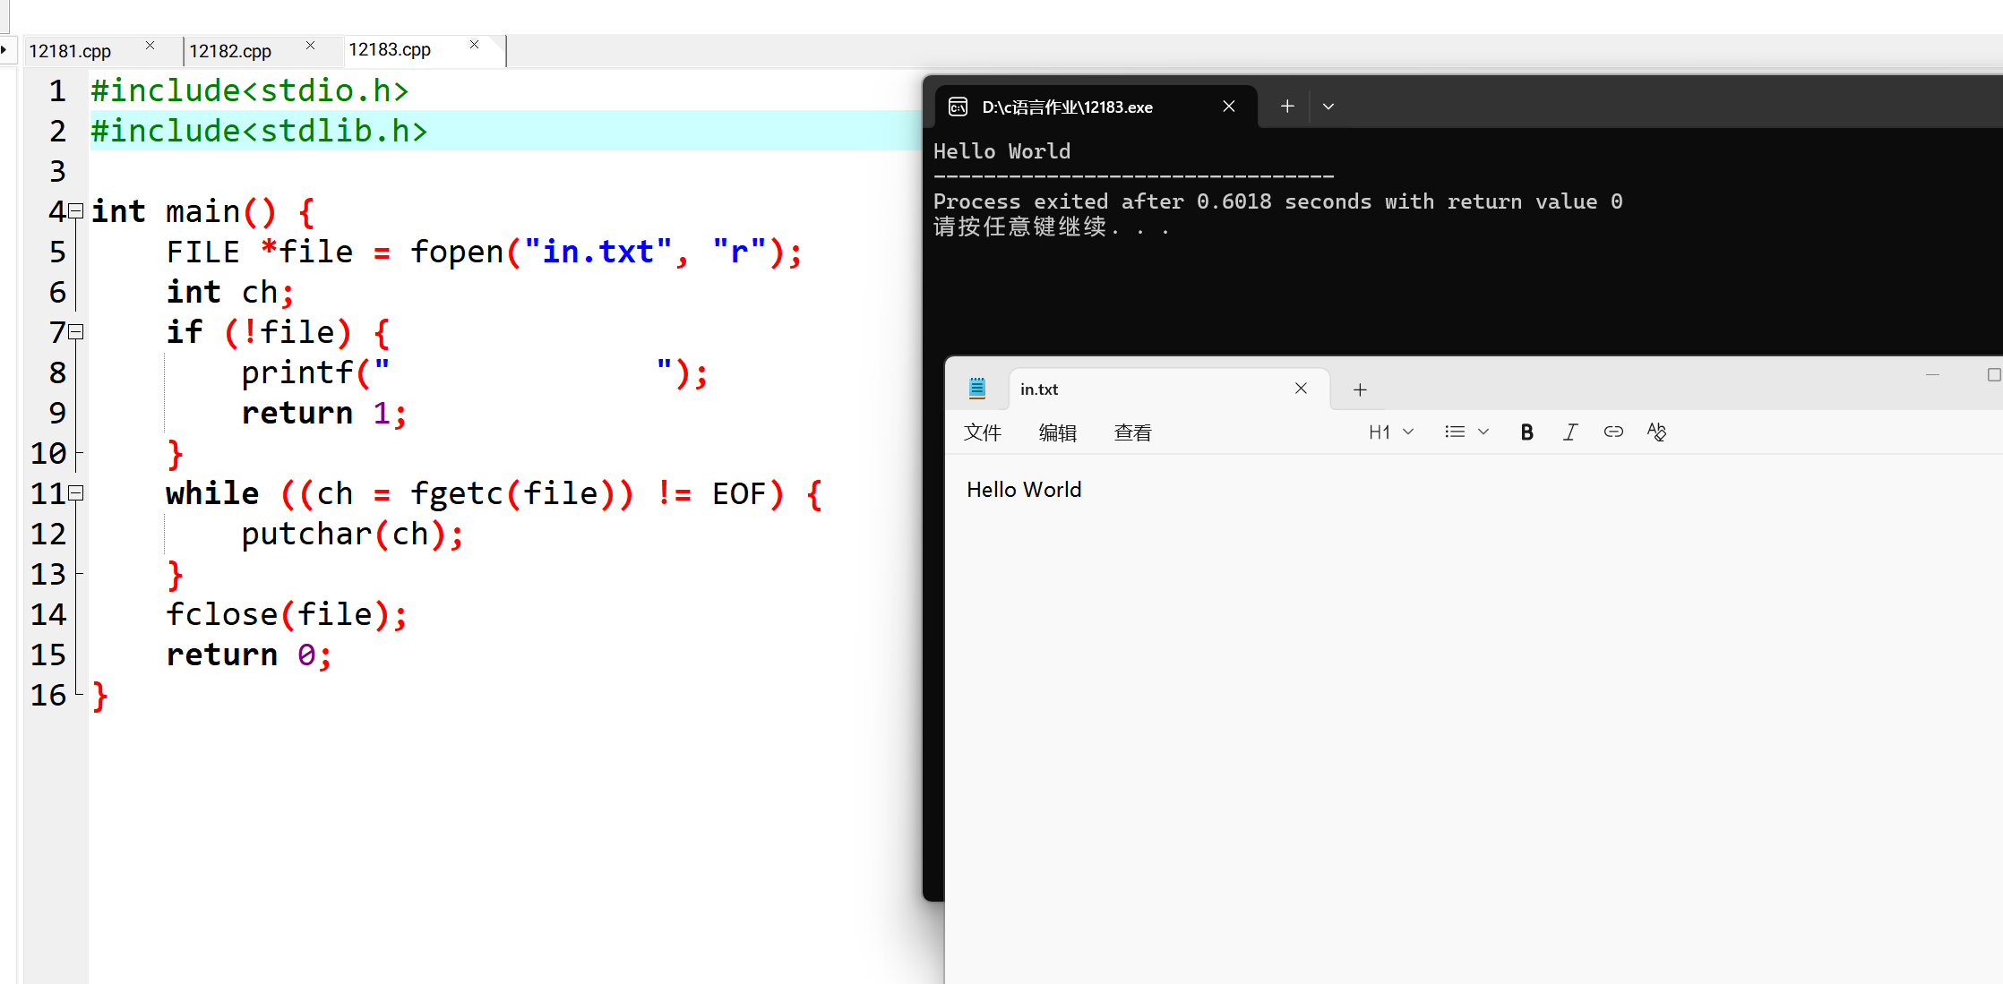Click the Notepad app icon
The image size is (2003, 984).
[977, 389]
